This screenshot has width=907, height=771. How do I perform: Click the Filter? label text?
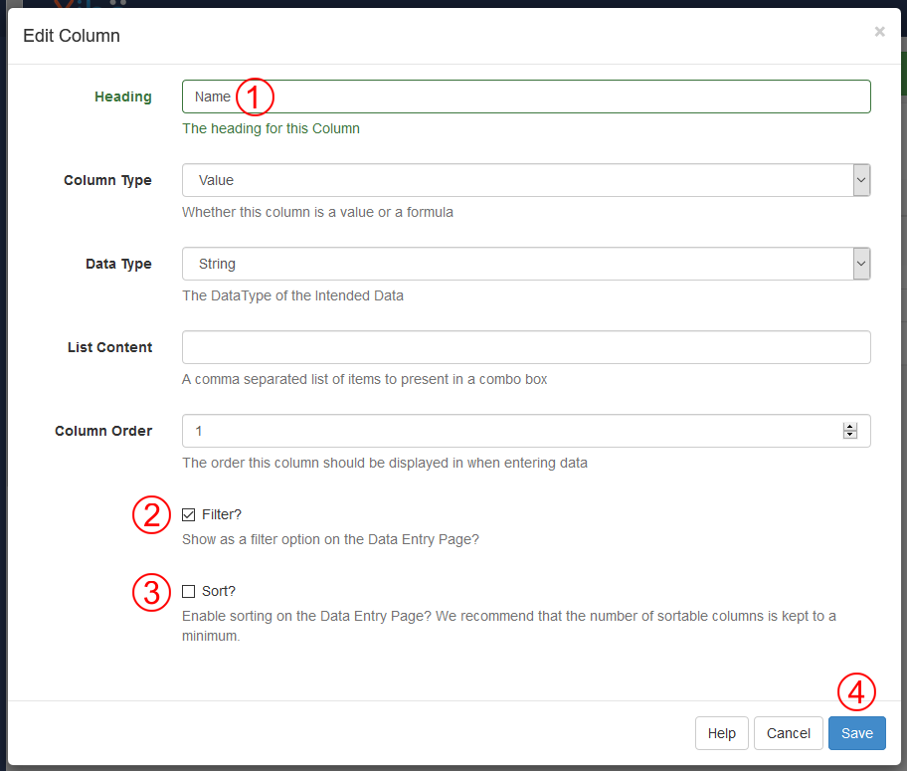pos(222,514)
